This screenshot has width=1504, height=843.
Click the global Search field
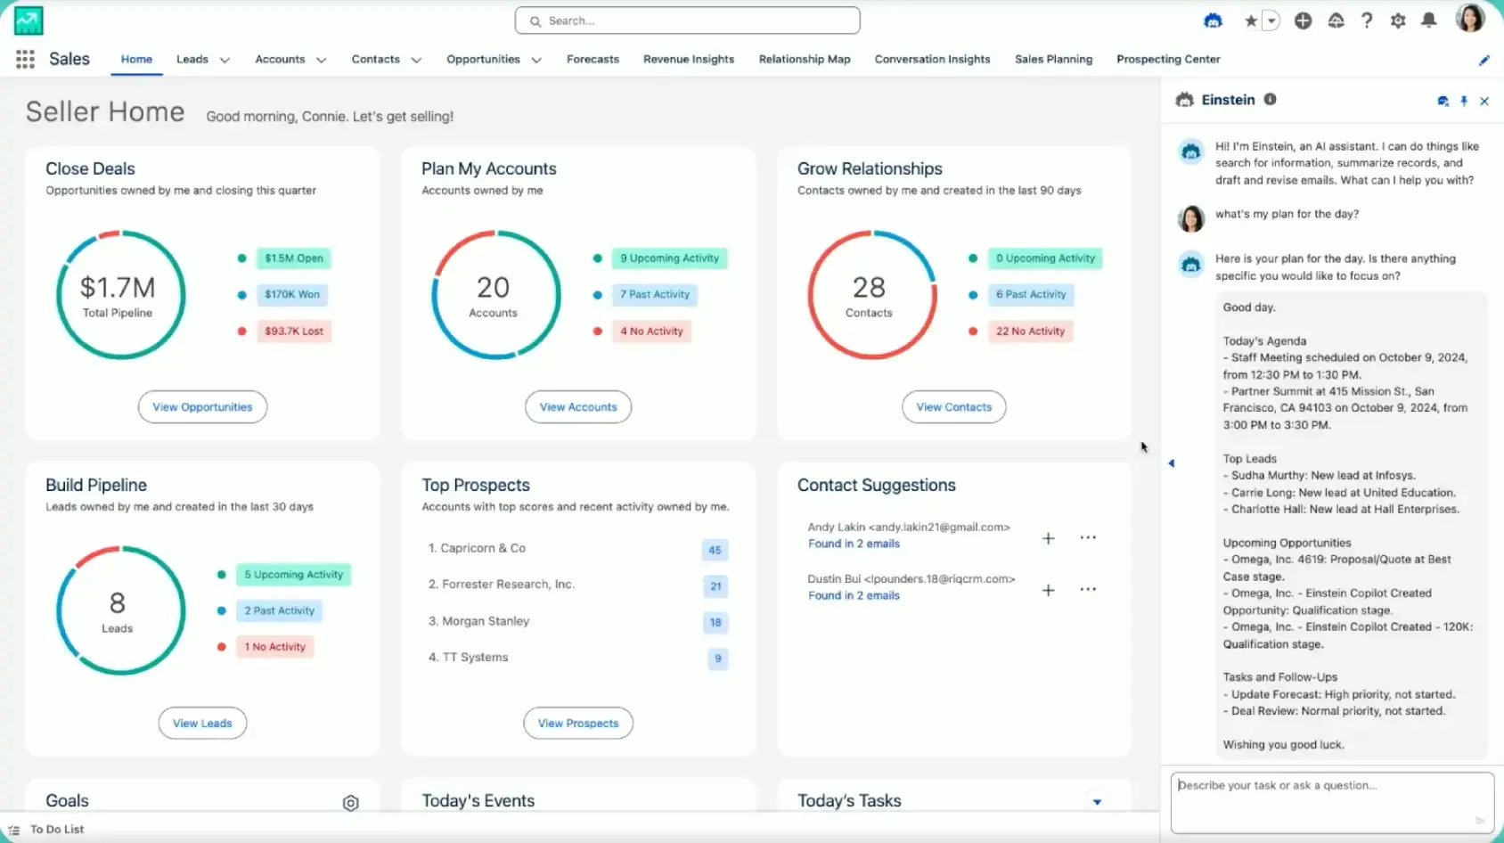click(x=687, y=20)
